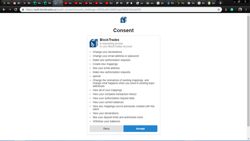Click 'View your declarations' text
This screenshot has height=141, width=250.
click(105, 113)
